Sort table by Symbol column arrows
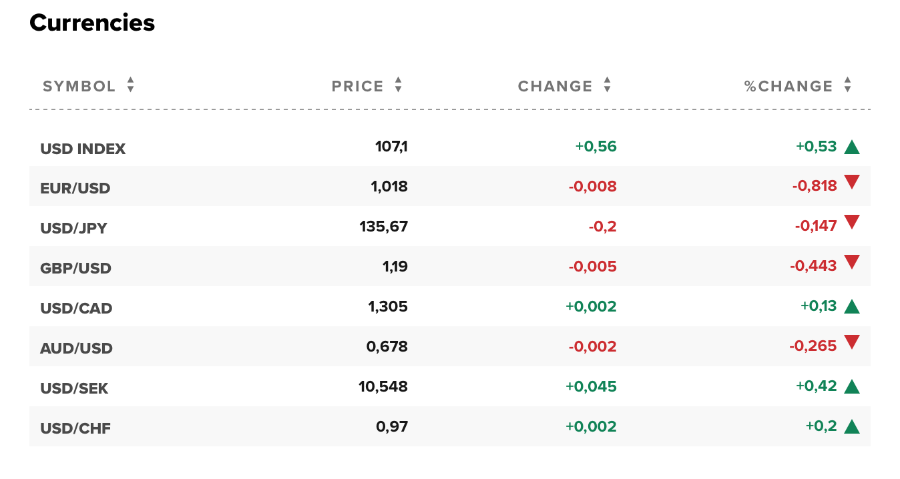The height and width of the screenshot is (479, 900). pyautogui.click(x=131, y=85)
